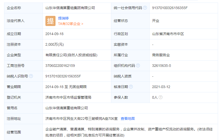Click the 参保人数 label cell
The image size is (219, 140).
[x=130, y=97]
